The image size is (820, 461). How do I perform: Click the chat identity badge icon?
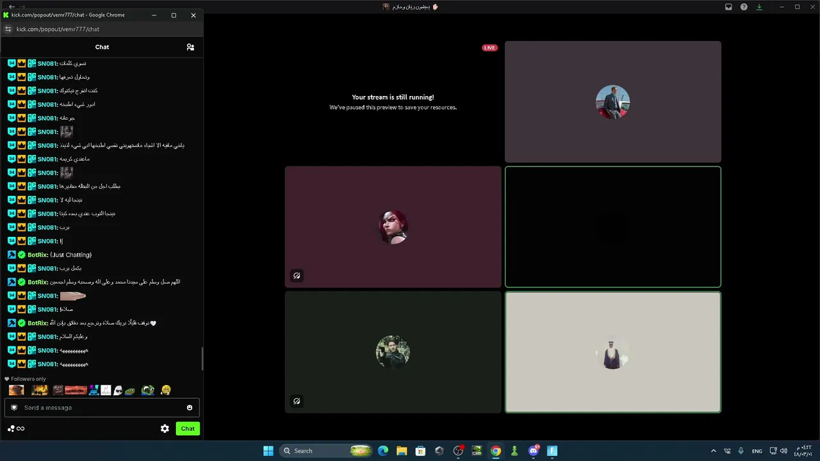tap(14, 407)
